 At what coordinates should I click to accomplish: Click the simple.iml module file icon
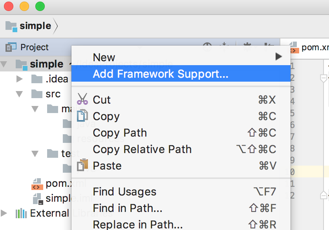[38, 198]
